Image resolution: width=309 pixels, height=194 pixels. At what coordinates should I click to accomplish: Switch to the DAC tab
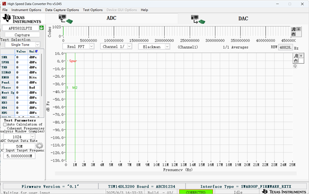point(243,19)
